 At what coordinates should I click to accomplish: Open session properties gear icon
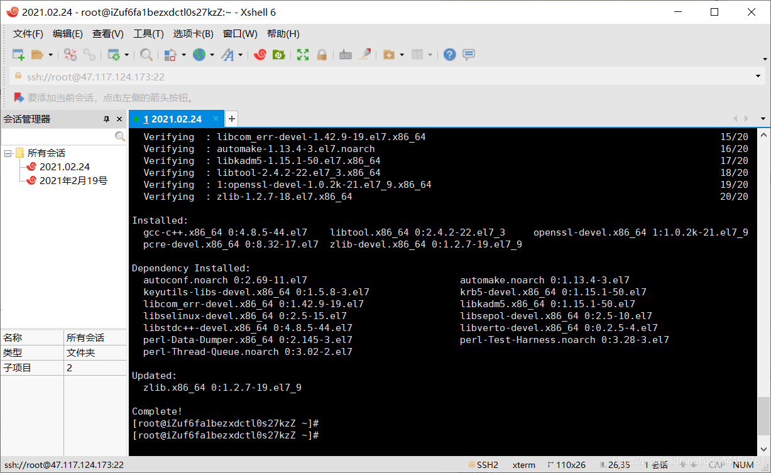click(114, 55)
